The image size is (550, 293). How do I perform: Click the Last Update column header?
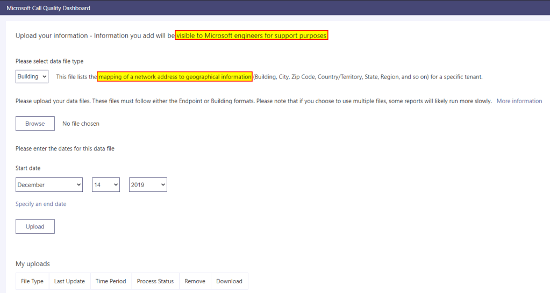pyautogui.click(x=69, y=281)
